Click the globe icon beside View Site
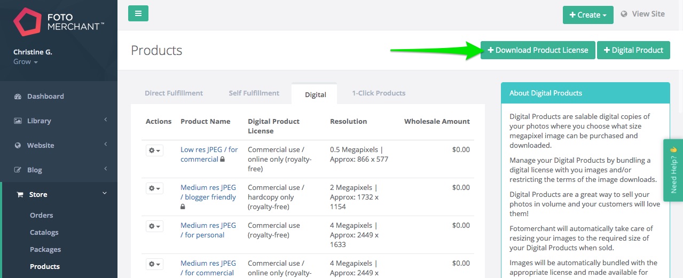This screenshot has width=683, height=278. [x=624, y=14]
